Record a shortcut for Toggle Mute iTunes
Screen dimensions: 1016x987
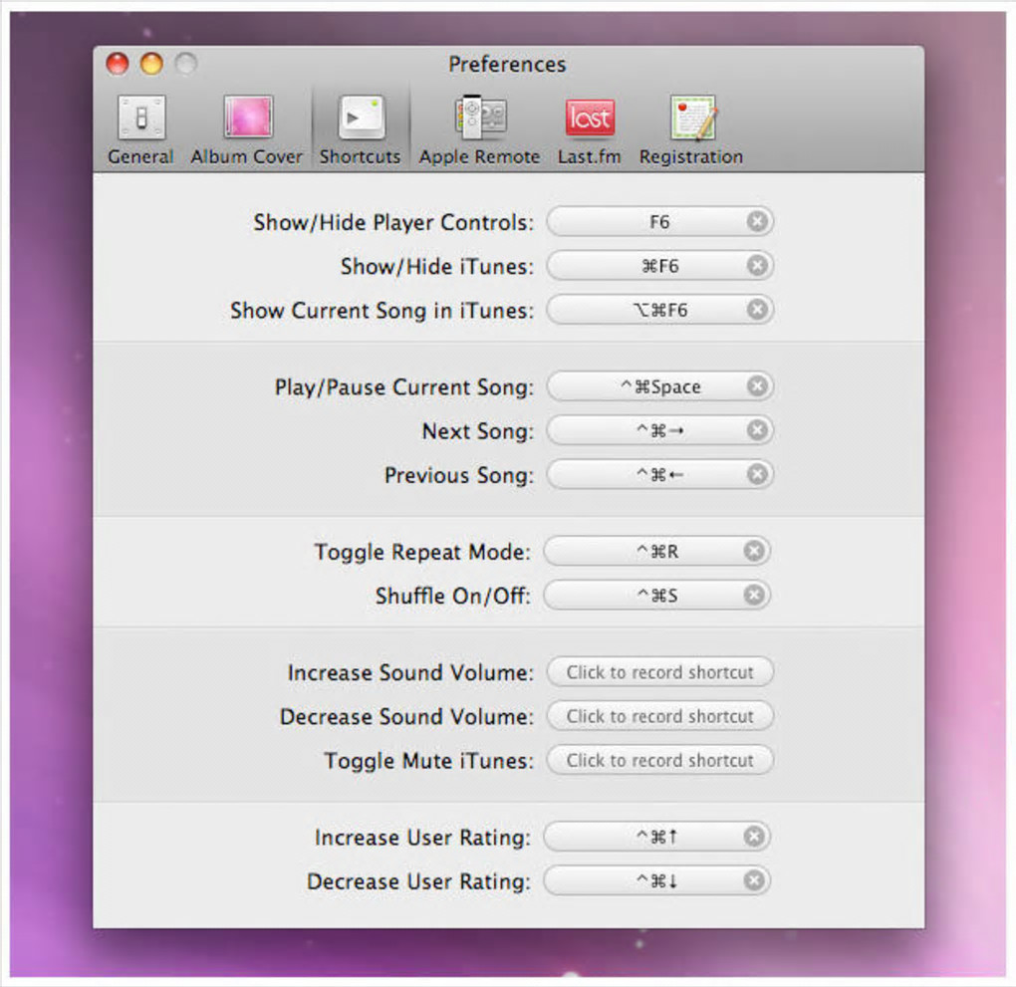pyautogui.click(x=659, y=760)
